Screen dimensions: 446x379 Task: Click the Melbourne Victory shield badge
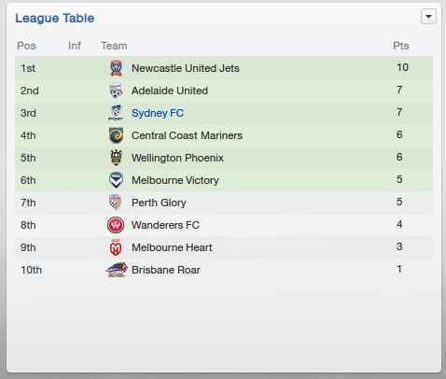116,180
